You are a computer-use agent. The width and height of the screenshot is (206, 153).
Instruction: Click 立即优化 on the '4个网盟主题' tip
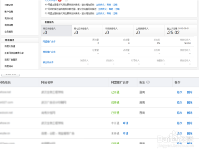click(100, 5)
